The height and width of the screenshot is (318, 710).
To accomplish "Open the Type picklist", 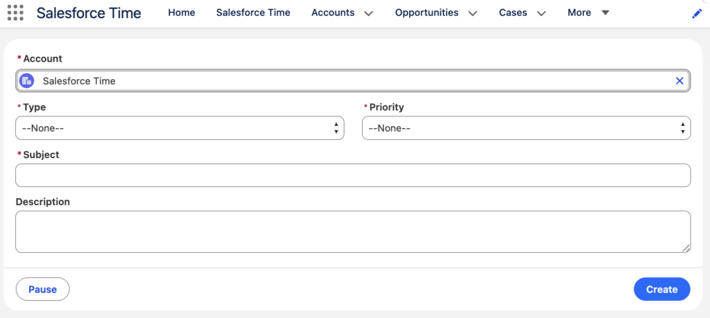I will (x=180, y=128).
